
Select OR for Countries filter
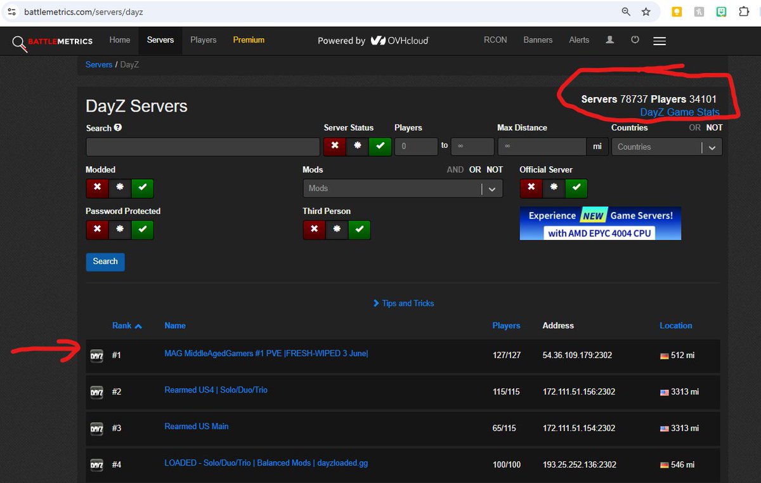point(695,128)
